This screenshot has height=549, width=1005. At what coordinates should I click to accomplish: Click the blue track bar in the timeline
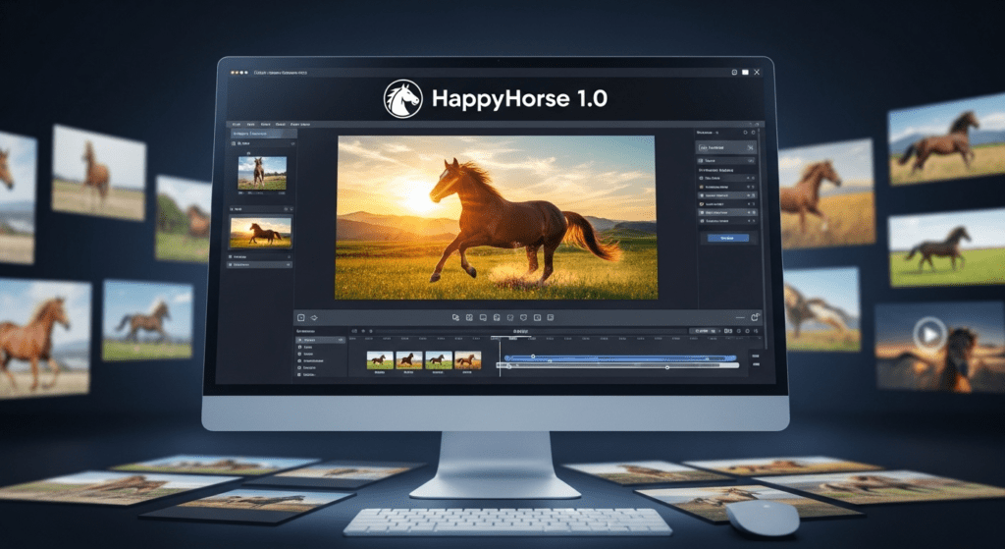[620, 357]
